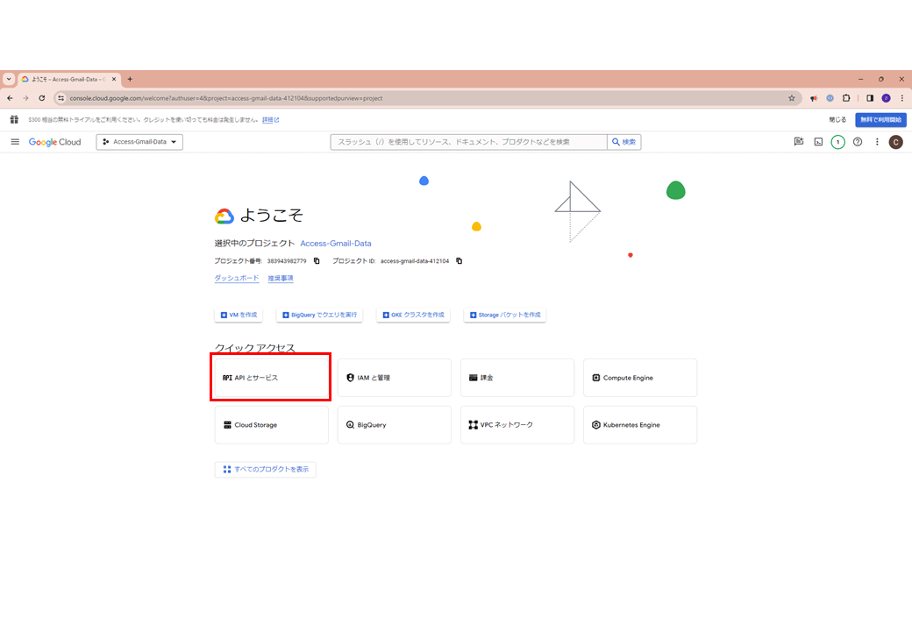Click the blue circular extension icon
912x631 pixels.
[830, 98]
